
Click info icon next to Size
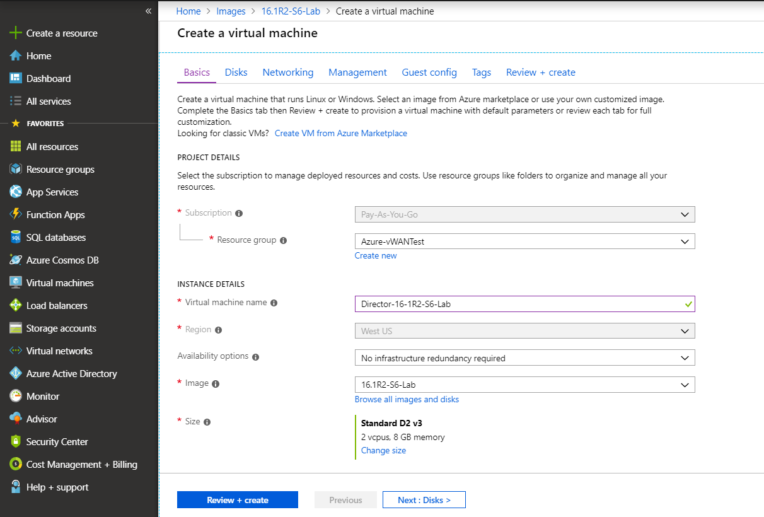[207, 422]
